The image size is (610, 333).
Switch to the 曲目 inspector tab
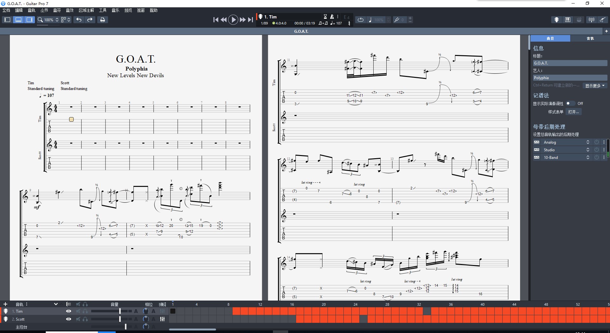click(x=550, y=38)
